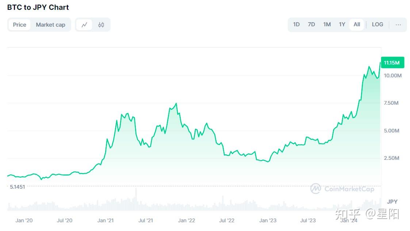410x231 pixels.
Task: Click the 5.1451 baseline value label
Action: [18, 187]
